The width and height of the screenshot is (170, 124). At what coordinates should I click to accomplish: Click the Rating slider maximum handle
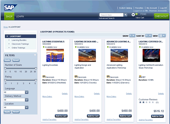pyautogui.click(x=36, y=80)
